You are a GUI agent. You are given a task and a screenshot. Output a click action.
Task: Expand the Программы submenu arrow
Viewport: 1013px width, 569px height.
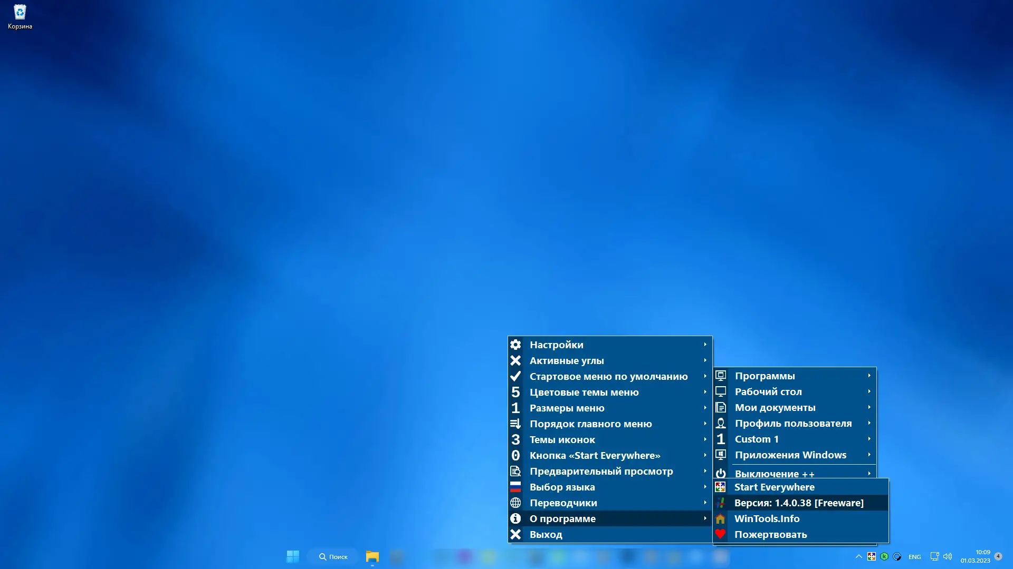[869, 376]
